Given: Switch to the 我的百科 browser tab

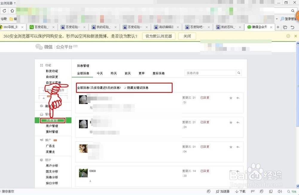Looking at the screenshot, I should (x=228, y=27).
